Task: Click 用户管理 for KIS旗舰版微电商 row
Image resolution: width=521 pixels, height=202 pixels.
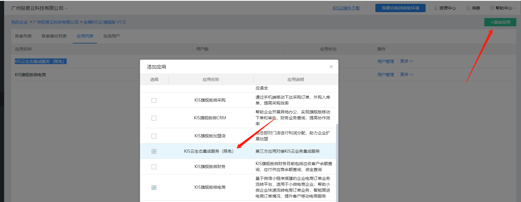Action: [x=386, y=75]
